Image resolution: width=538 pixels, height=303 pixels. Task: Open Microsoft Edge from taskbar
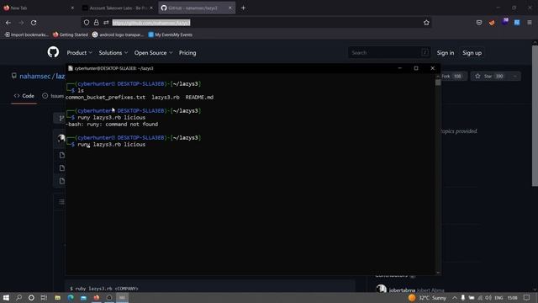(71, 298)
